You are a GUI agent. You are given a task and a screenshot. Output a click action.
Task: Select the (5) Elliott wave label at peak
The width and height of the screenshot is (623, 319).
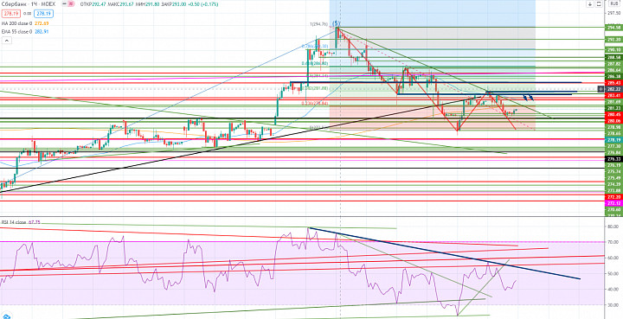tap(336, 23)
